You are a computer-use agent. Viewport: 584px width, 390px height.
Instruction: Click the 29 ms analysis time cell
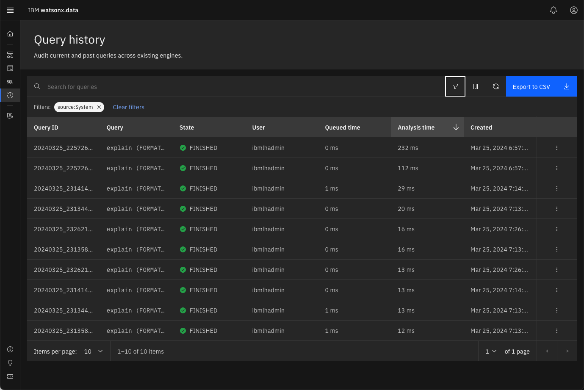tap(406, 188)
